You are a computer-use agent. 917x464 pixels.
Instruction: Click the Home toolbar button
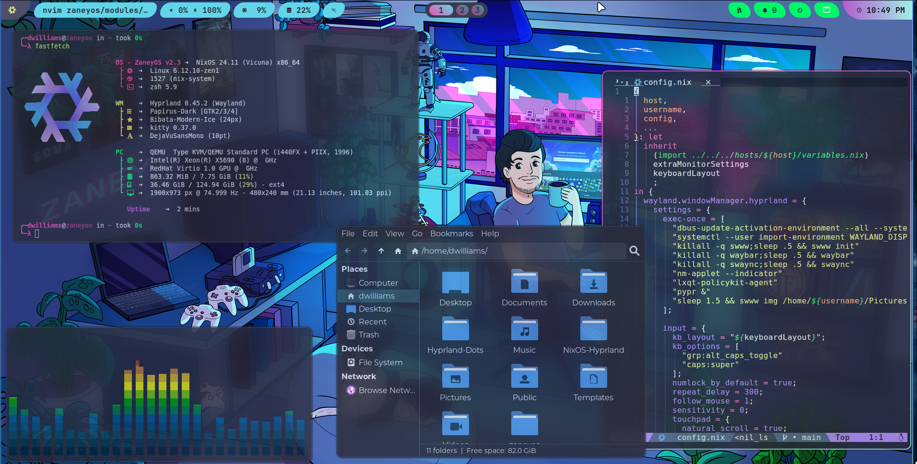pyautogui.click(x=398, y=251)
